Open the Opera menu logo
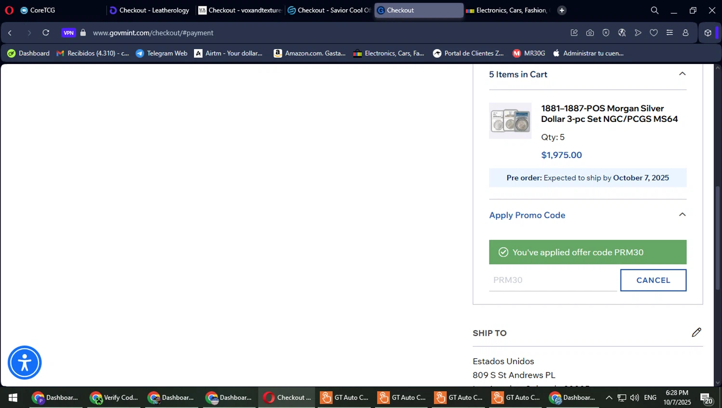This screenshot has height=408, width=722. (9, 10)
